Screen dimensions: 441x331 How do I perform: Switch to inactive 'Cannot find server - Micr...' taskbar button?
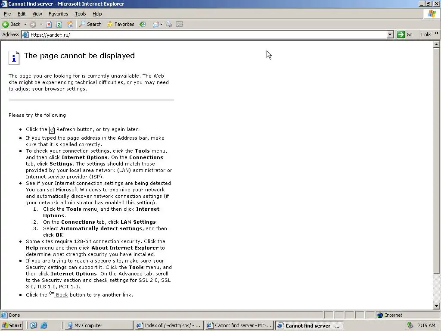(x=239, y=325)
